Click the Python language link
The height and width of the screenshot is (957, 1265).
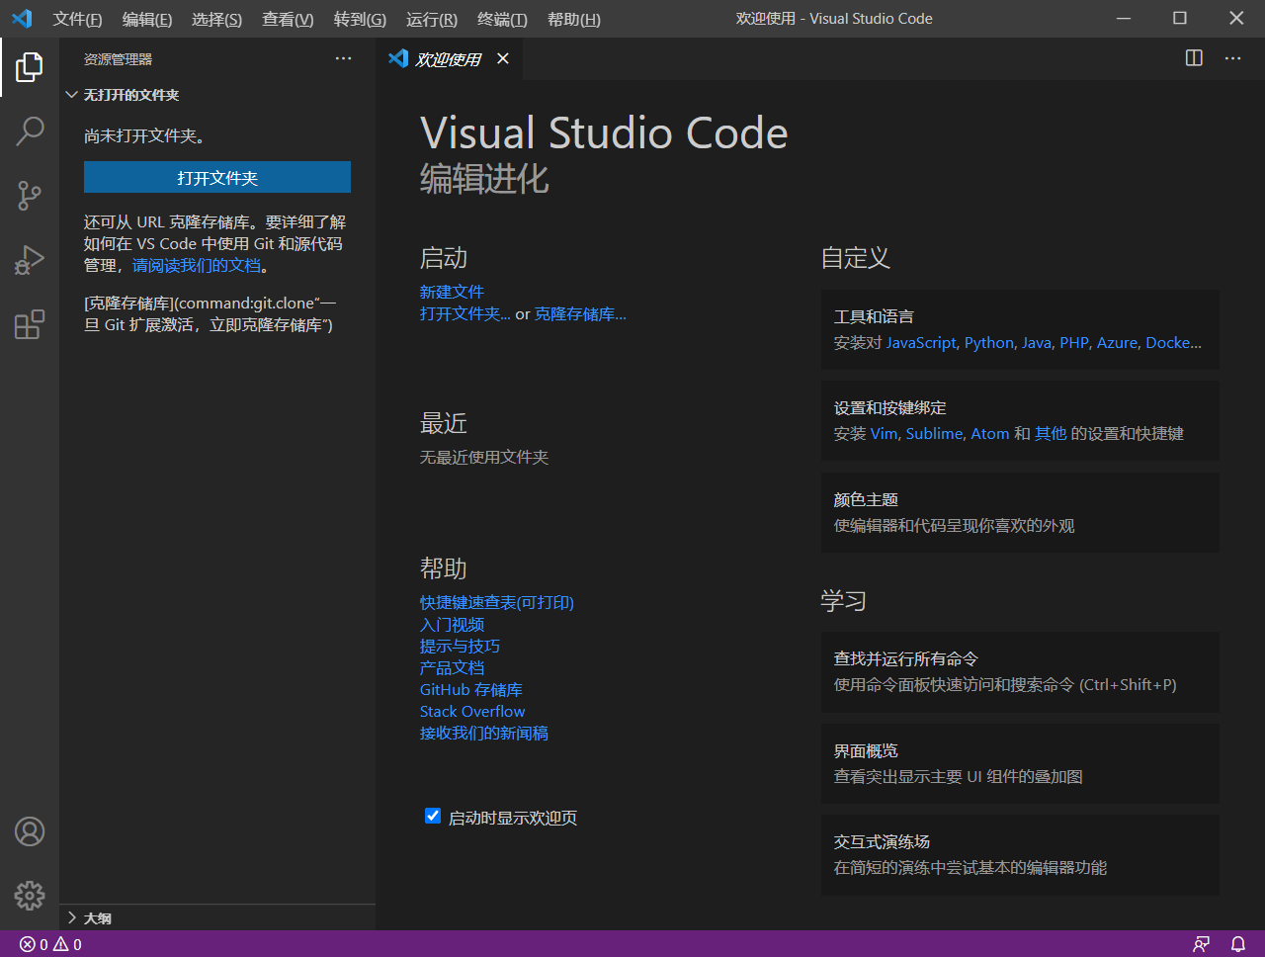click(x=989, y=342)
